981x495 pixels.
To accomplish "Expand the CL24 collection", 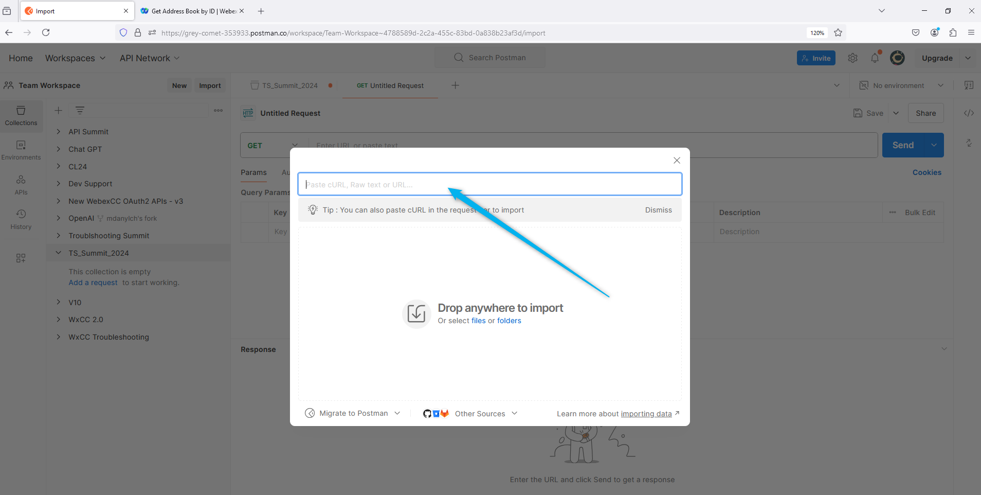I will point(59,166).
